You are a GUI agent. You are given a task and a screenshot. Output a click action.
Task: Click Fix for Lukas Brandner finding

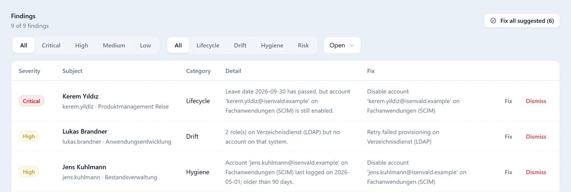pos(508,137)
